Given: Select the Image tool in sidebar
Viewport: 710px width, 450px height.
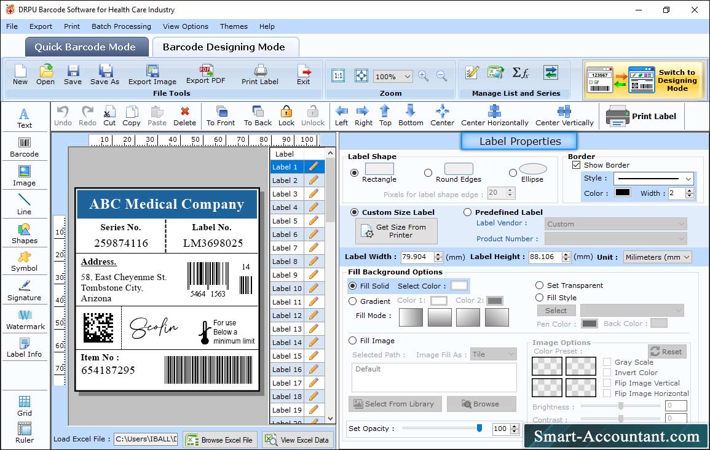Looking at the screenshot, I should tap(25, 176).
